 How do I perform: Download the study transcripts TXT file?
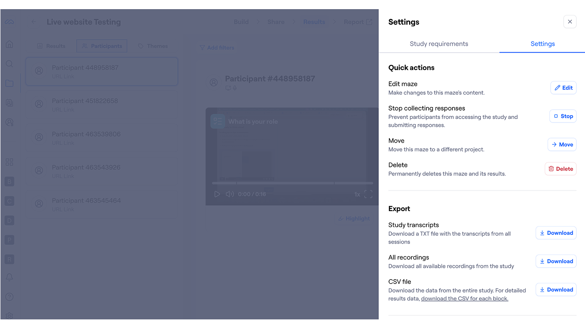click(x=556, y=233)
